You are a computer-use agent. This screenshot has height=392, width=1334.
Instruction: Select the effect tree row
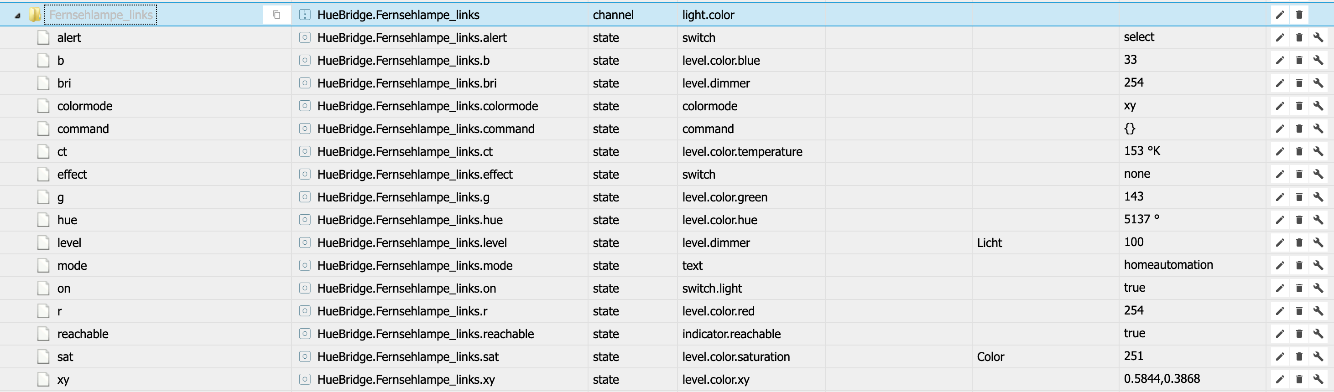pos(72,174)
